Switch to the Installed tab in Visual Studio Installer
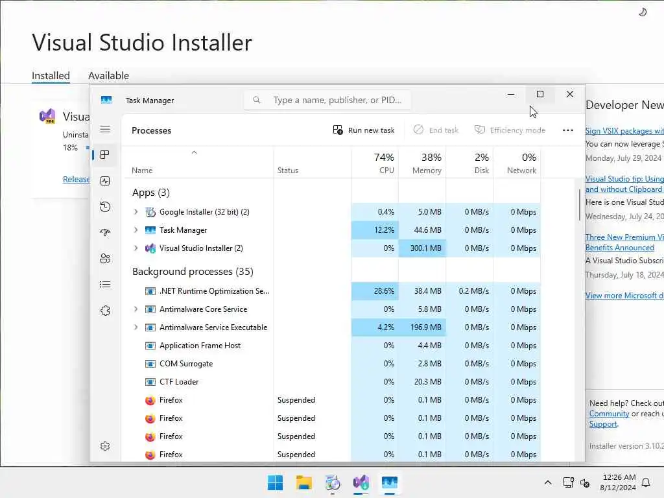The width and height of the screenshot is (664, 498). 51,76
